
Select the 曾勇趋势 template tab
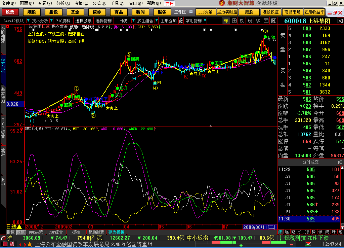click(96, 232)
